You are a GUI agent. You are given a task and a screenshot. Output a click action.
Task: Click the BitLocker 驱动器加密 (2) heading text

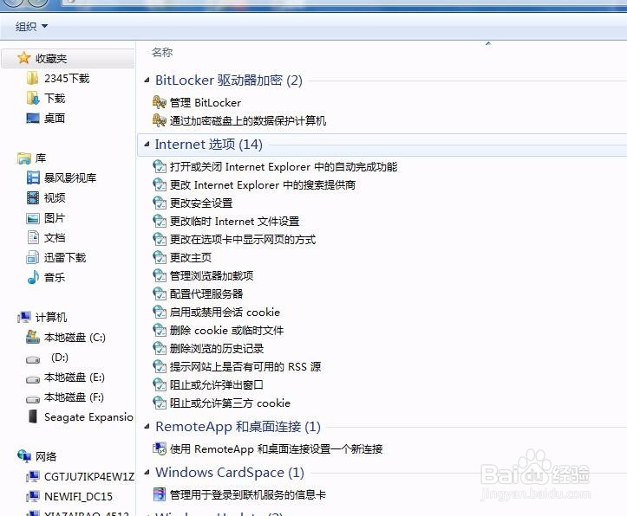[x=229, y=81]
